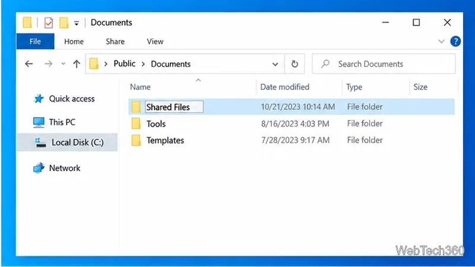The width and height of the screenshot is (475, 267).
Task: Switch to the Home ribbon tab
Action: pos(74,42)
